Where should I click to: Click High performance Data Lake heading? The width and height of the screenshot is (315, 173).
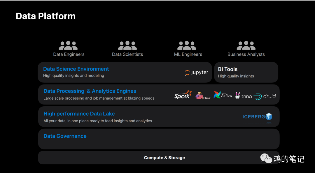click(x=79, y=114)
